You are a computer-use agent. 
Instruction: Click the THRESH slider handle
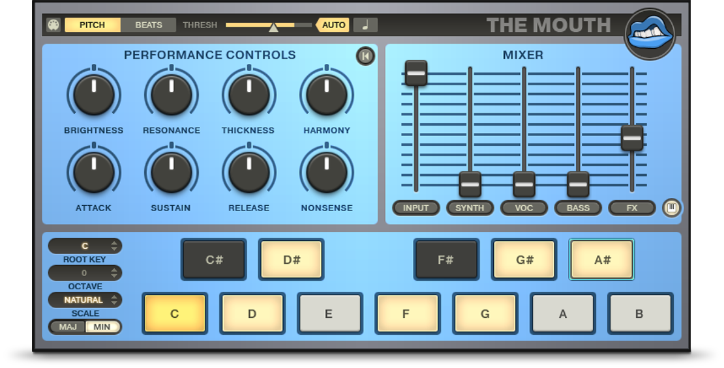pyautogui.click(x=274, y=27)
